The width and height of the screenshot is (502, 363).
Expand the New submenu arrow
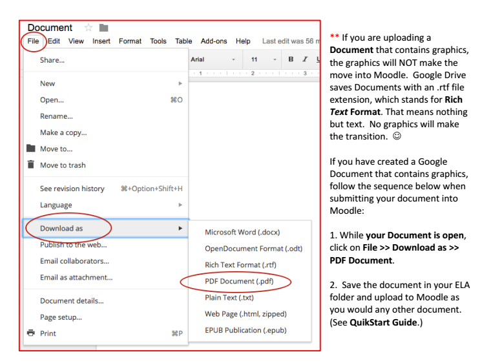(180, 83)
